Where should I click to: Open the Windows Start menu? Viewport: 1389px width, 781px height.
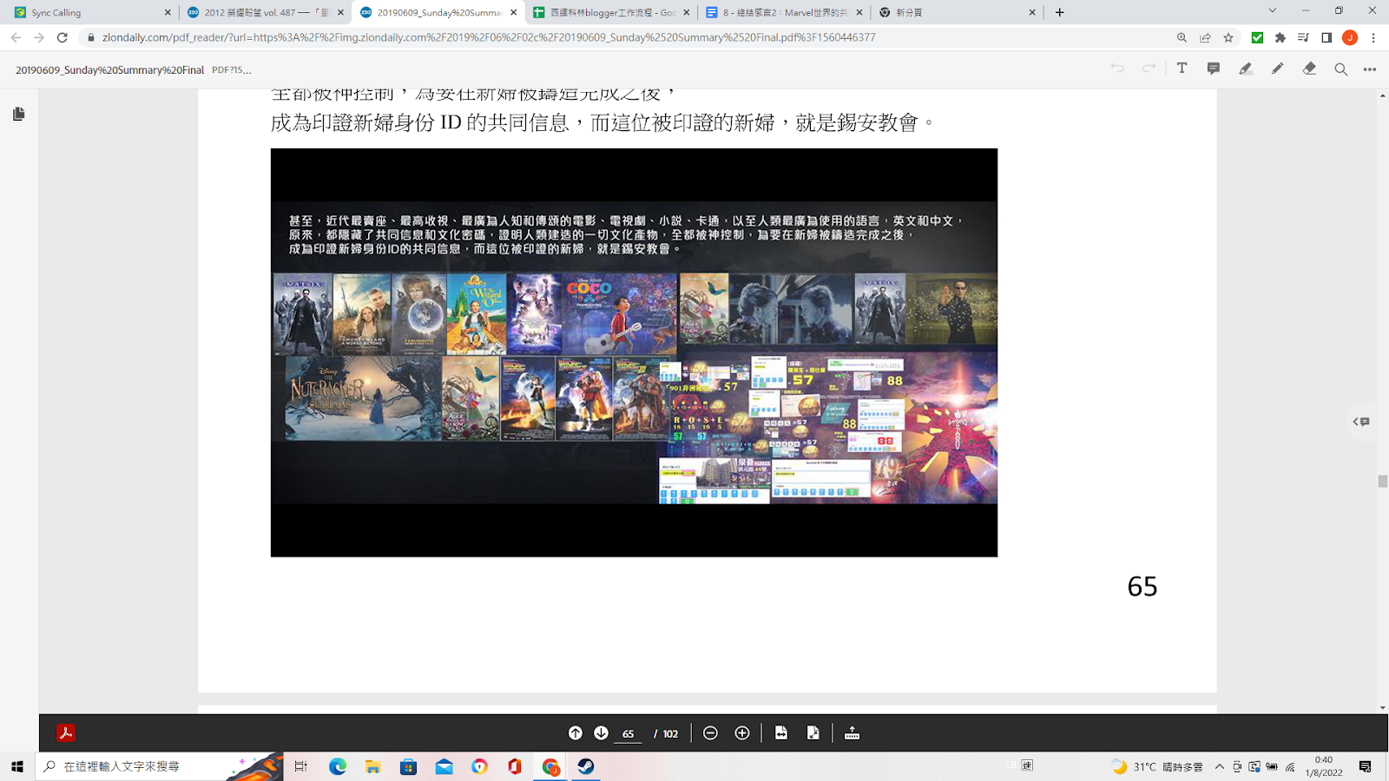click(17, 766)
